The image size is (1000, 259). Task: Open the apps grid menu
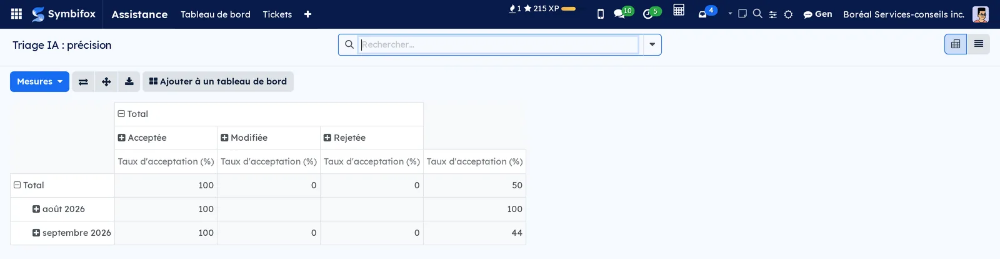(17, 14)
